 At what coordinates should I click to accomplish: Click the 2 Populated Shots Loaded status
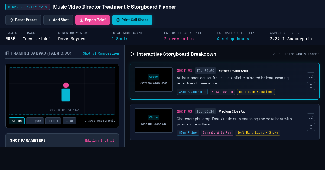point(296,54)
